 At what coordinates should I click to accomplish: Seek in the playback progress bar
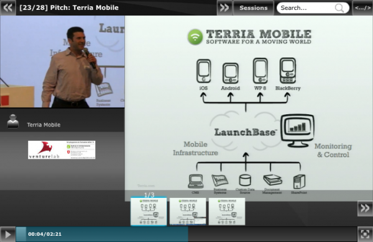[x=186, y=234]
